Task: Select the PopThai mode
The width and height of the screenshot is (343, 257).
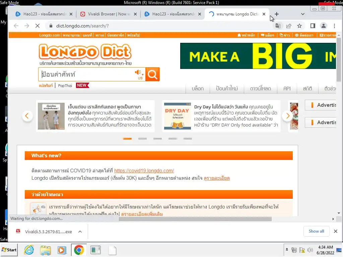Action: click(x=65, y=85)
